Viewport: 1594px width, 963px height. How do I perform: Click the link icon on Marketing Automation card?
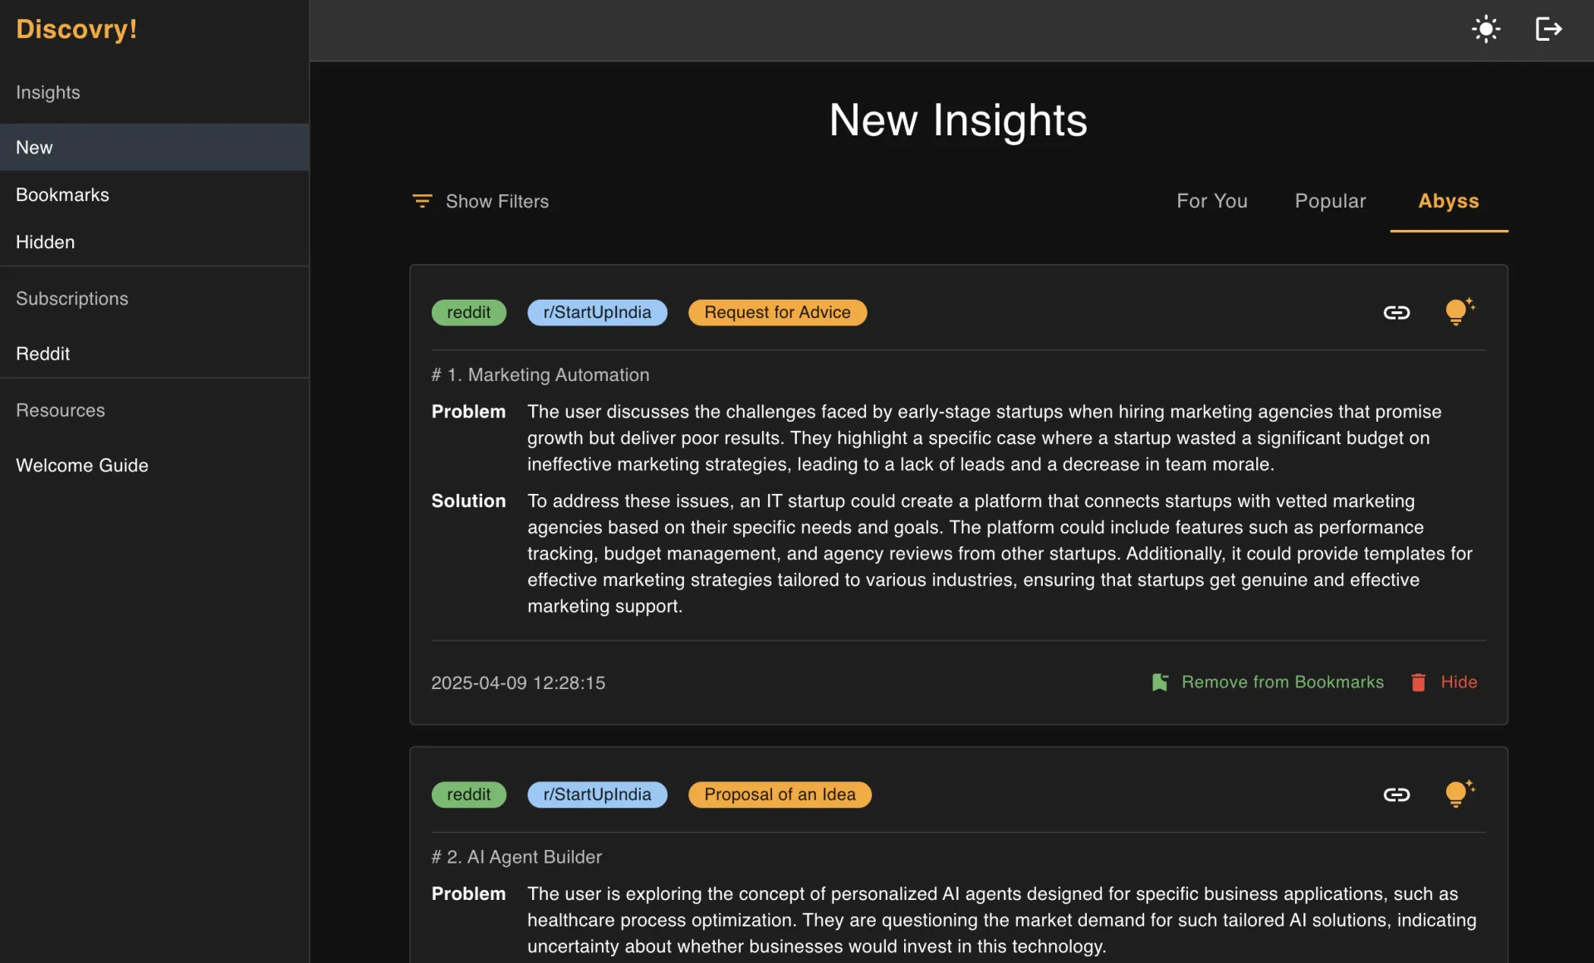click(1396, 313)
